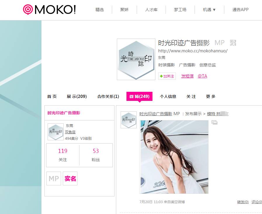Click 转发(0) under the post

(243, 202)
